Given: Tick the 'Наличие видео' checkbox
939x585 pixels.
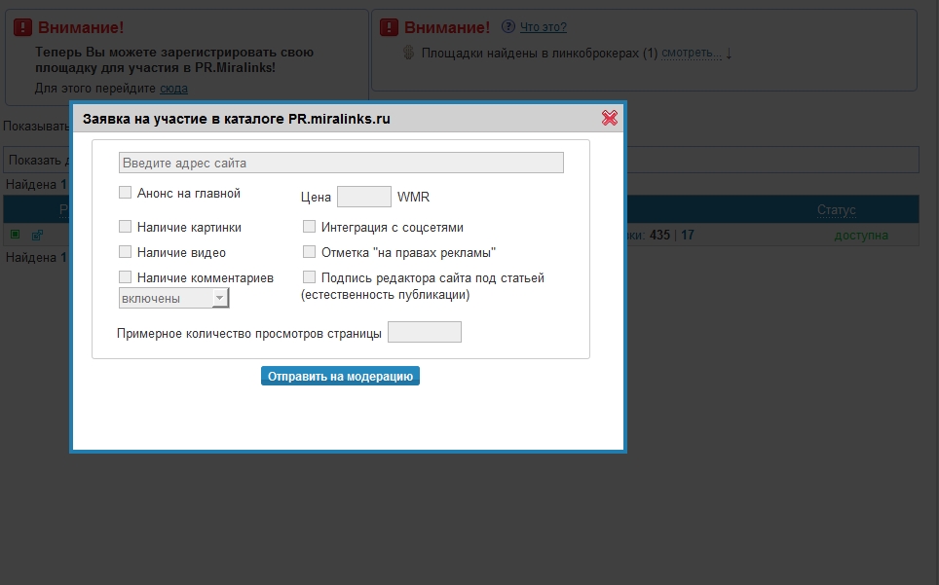Looking at the screenshot, I should 125,251.
